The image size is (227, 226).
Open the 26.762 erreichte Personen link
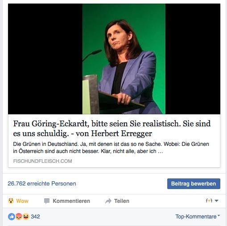(x=42, y=184)
